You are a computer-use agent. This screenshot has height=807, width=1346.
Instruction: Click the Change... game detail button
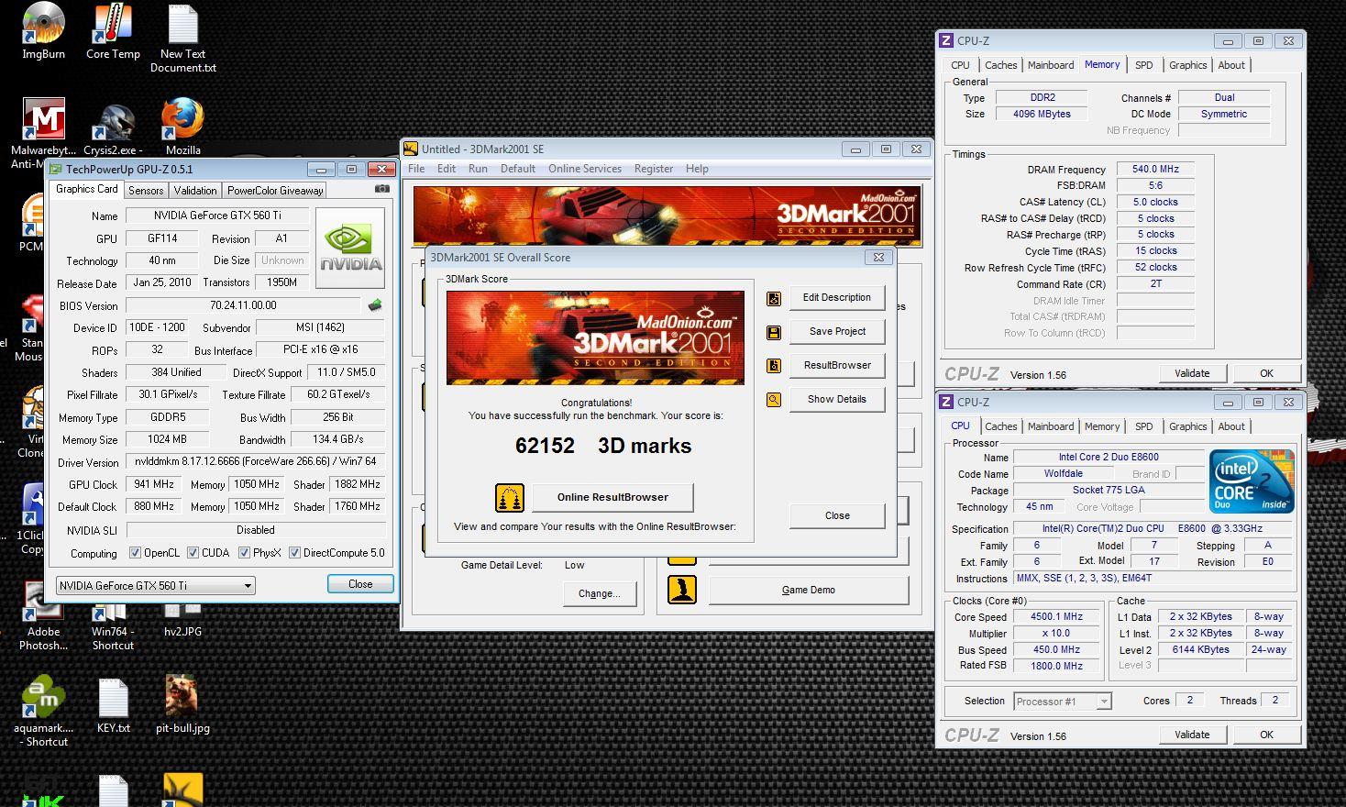coord(599,594)
